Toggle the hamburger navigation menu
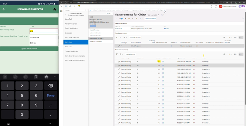The image size is (246, 126). coord(66,6)
